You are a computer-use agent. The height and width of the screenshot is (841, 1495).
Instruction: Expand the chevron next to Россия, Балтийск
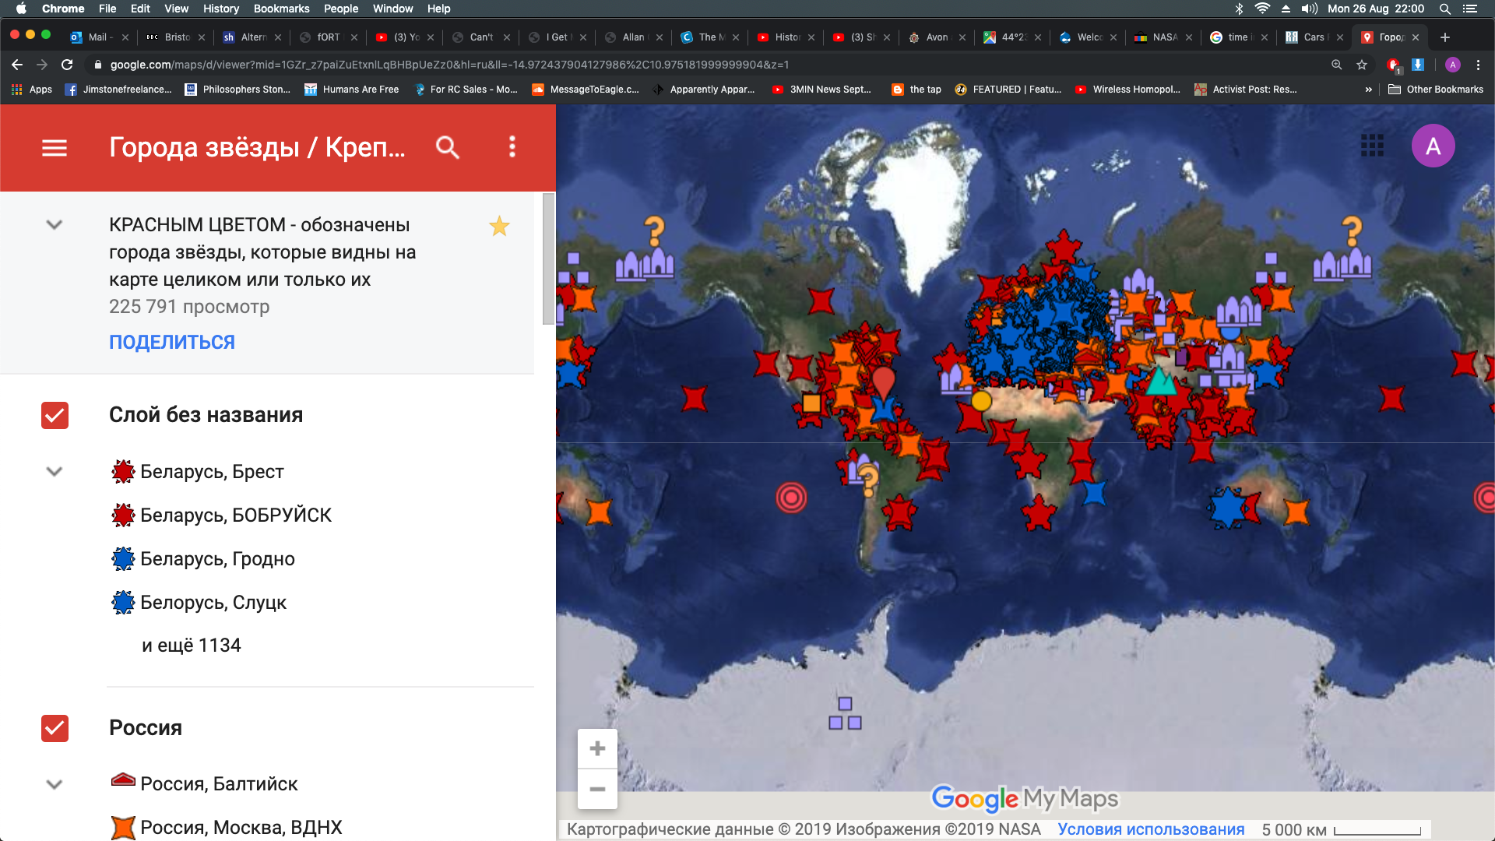click(x=54, y=784)
